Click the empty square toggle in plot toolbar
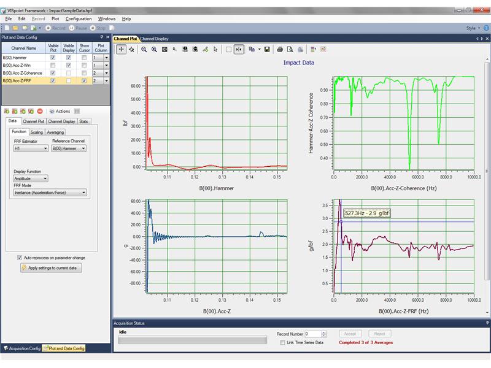This screenshot has width=491, height=368. click(x=228, y=49)
